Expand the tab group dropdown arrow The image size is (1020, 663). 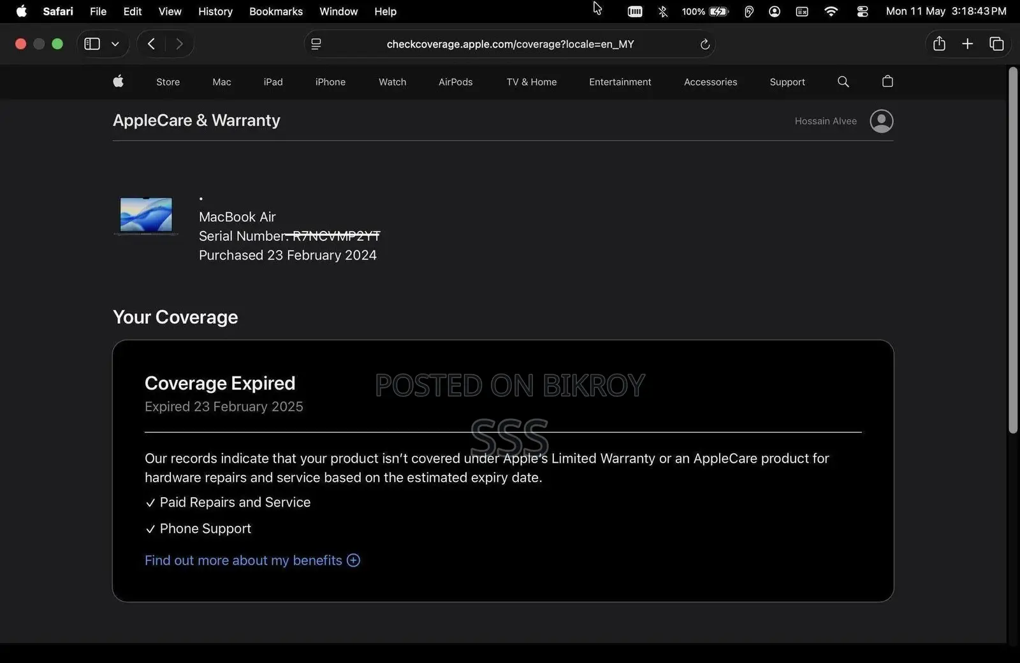(115, 44)
